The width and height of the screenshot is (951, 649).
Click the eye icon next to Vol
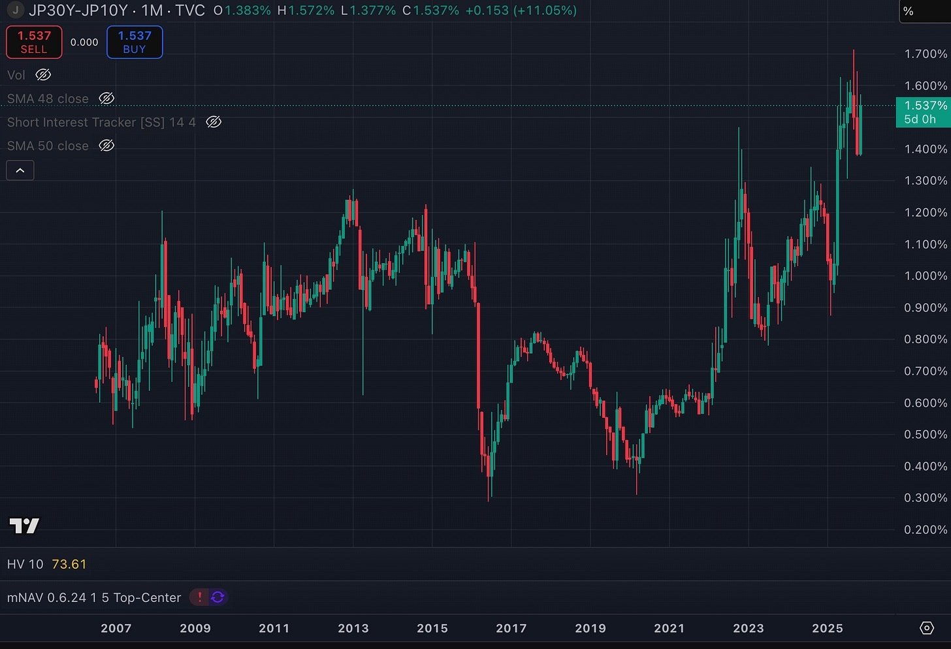[43, 74]
